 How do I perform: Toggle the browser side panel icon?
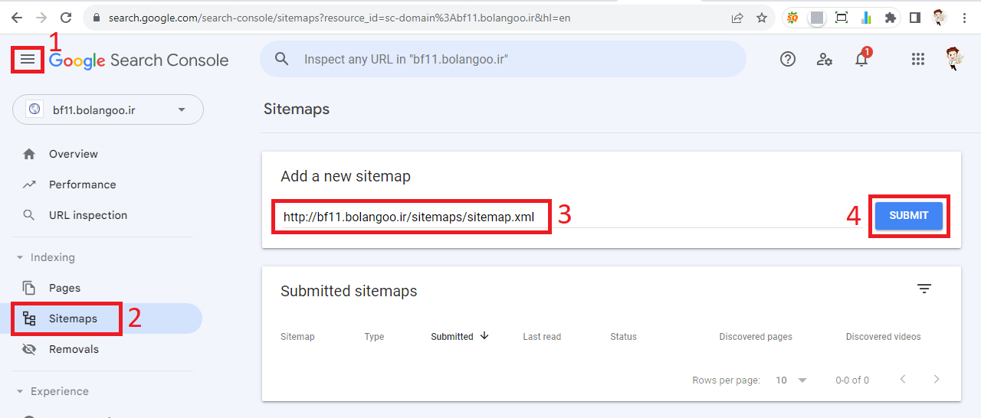click(915, 17)
